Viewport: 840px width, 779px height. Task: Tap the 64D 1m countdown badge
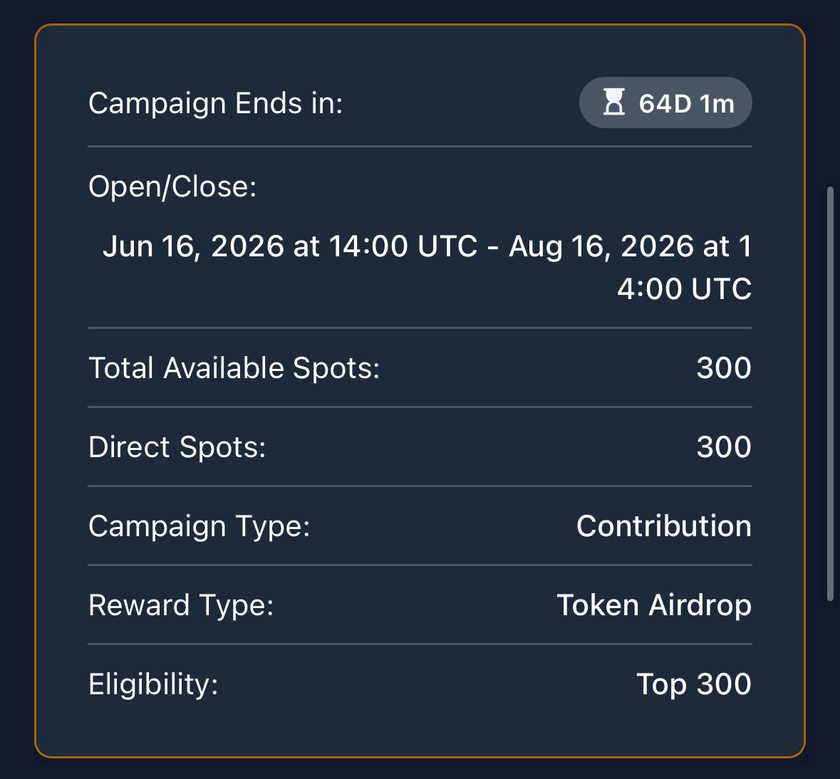tap(665, 103)
